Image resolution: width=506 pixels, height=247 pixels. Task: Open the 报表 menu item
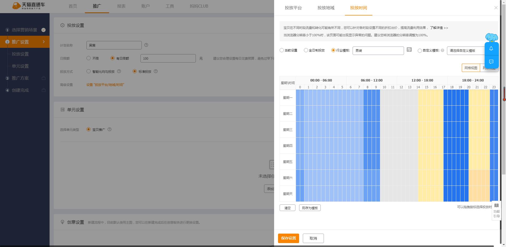pyautogui.click(x=121, y=6)
